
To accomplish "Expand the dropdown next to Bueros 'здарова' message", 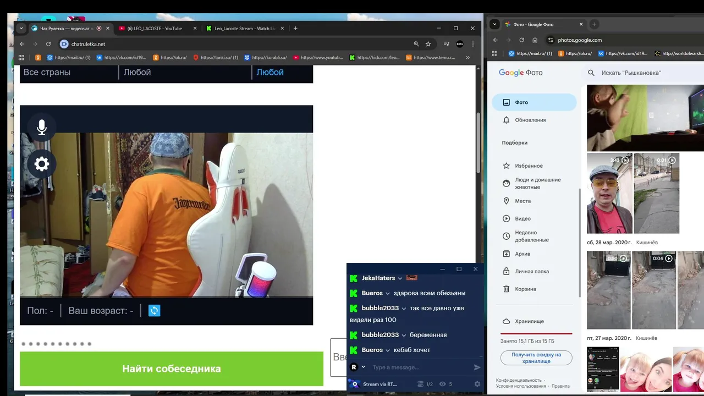I will (388, 293).
